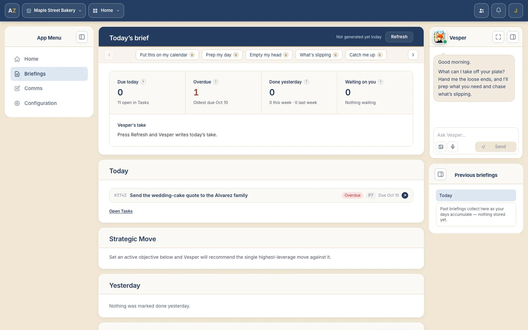Image resolution: width=528 pixels, height=330 pixels.
Task: Open the Home navigation dropdown
Action: pyautogui.click(x=106, y=11)
